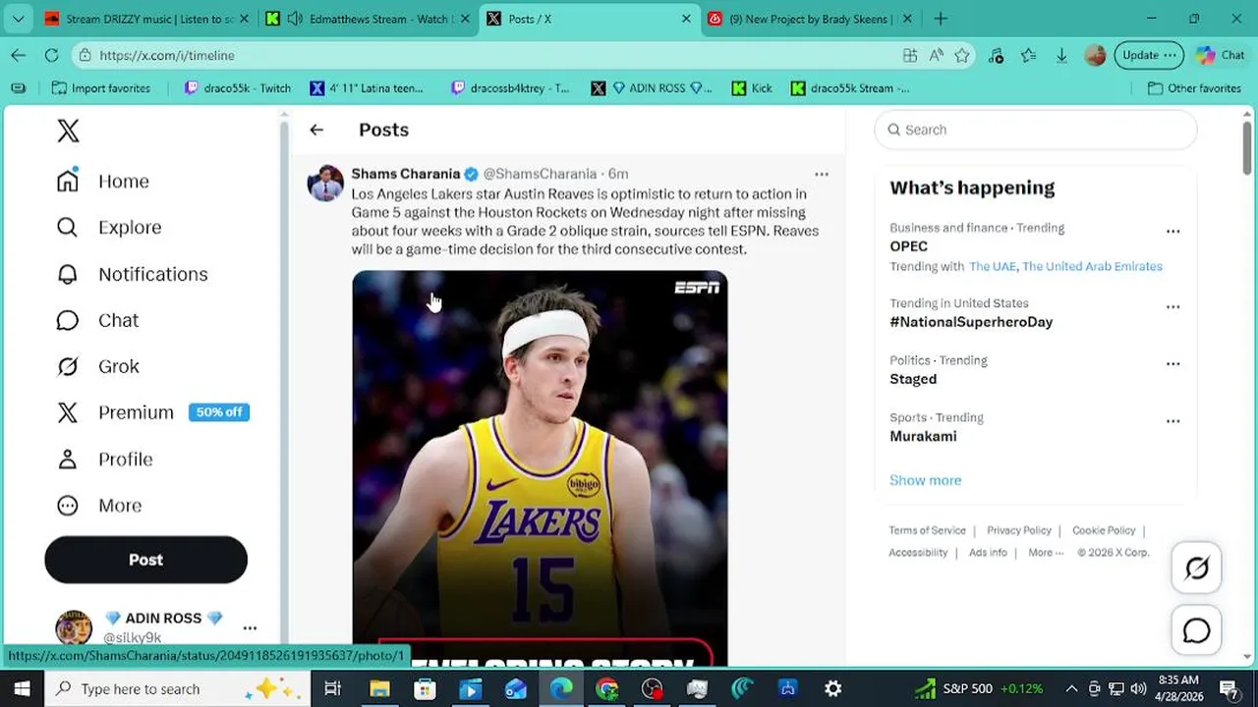
Task: Open Task View on the taskbar
Action: click(x=332, y=688)
